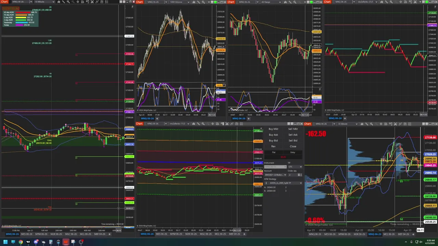438x246 pixels.
Task: Open drawing tools pencil in 1000 Volume chart
Action: tap(198, 2)
